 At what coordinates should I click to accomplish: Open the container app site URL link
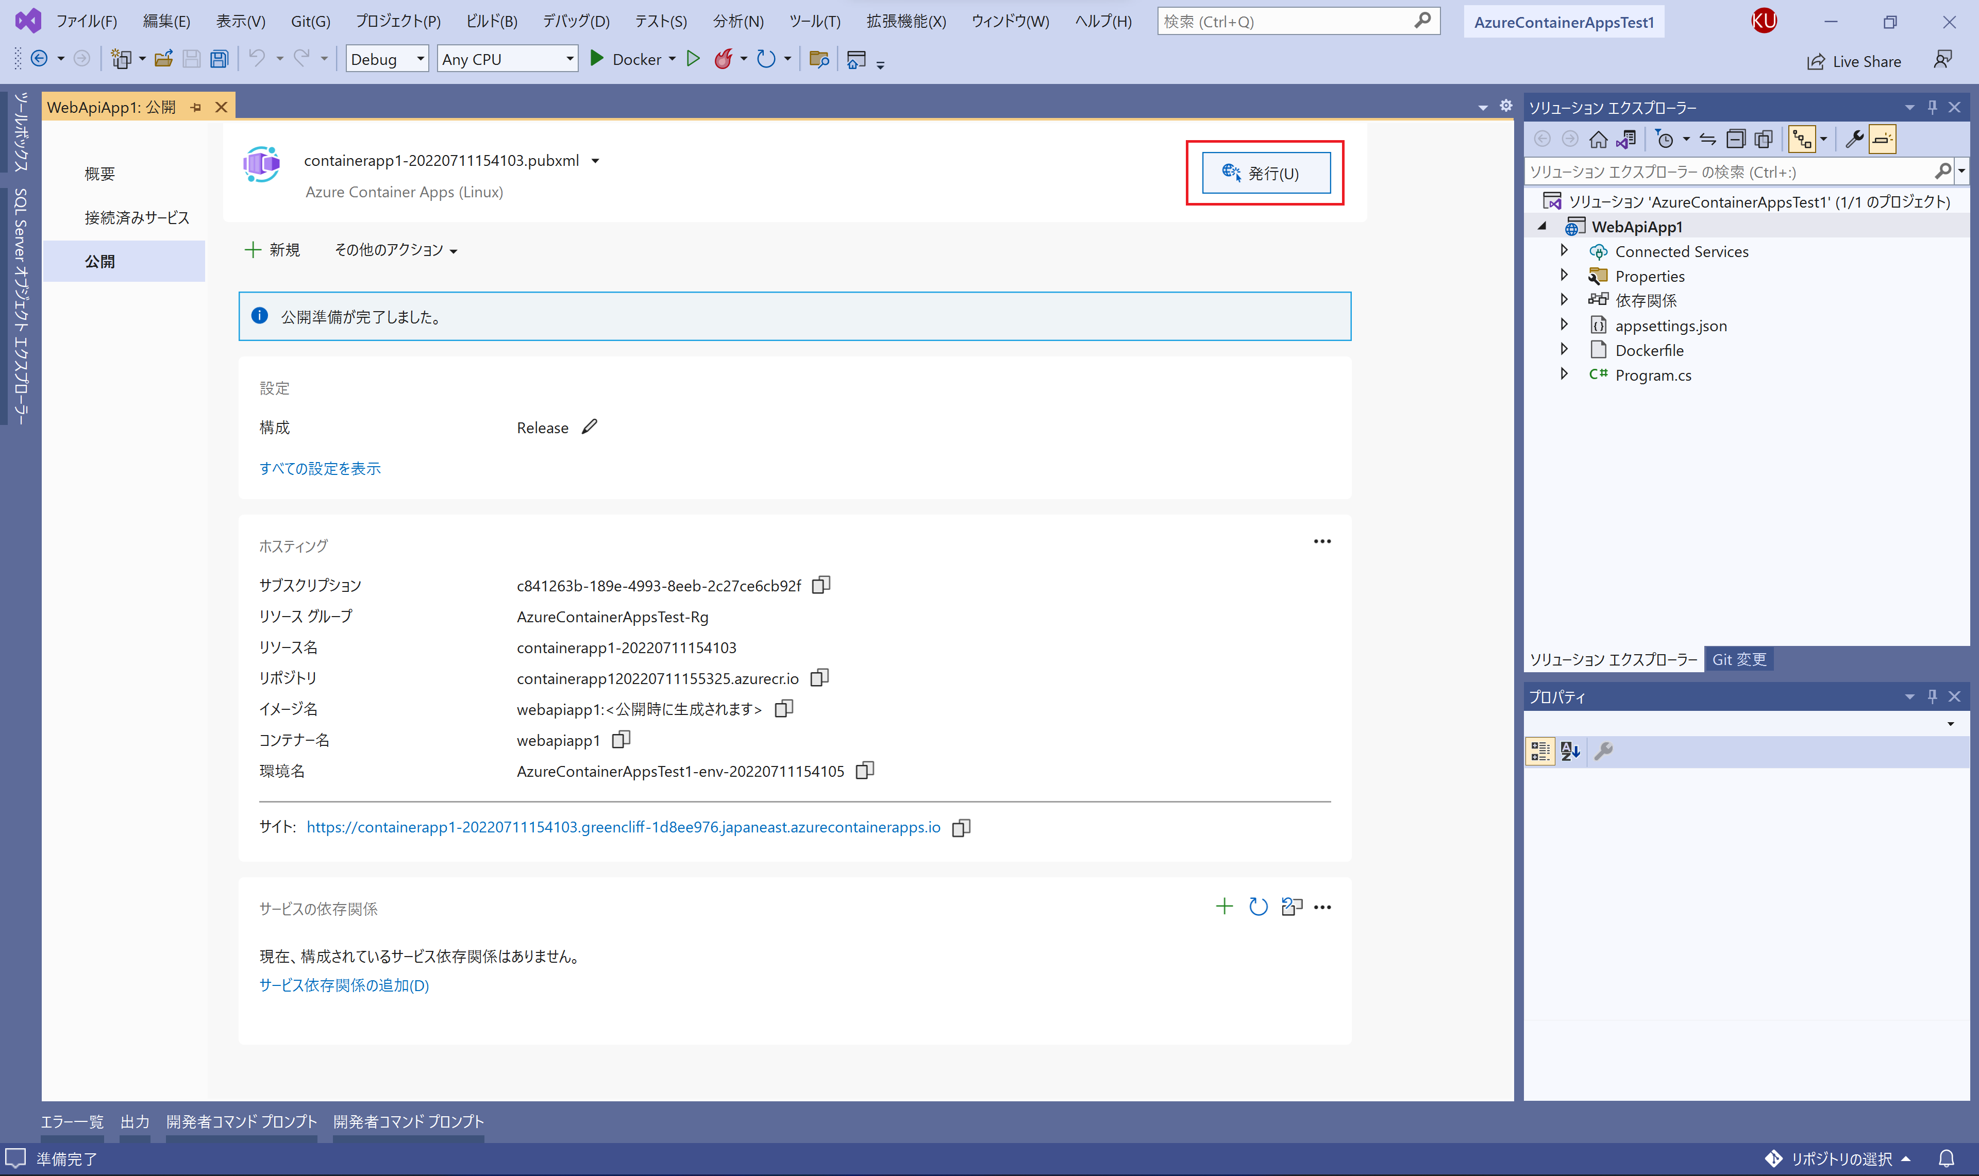[x=623, y=827]
